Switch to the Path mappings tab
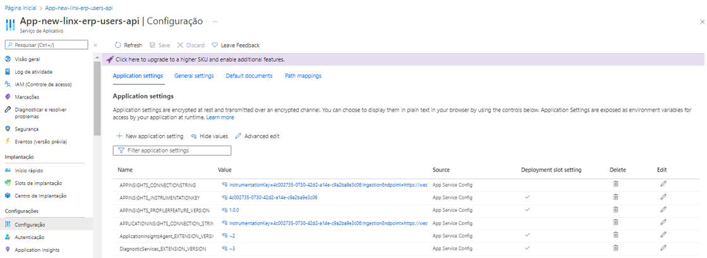This screenshot has width=707, height=258. click(x=303, y=76)
